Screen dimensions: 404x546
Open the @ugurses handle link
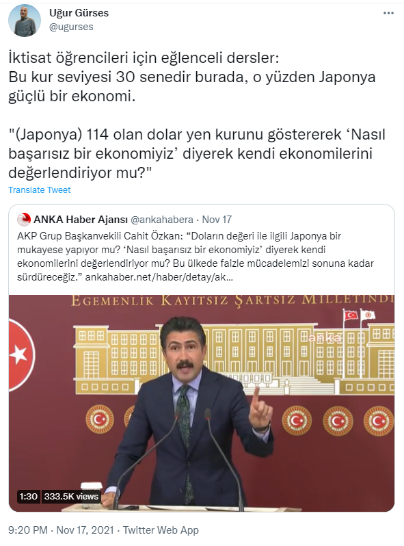71,27
